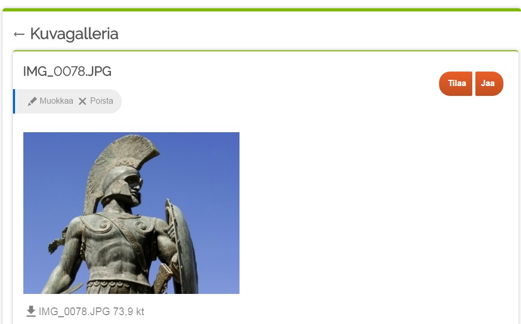Click the X icon next to Poista
521x324 pixels.
(82, 101)
